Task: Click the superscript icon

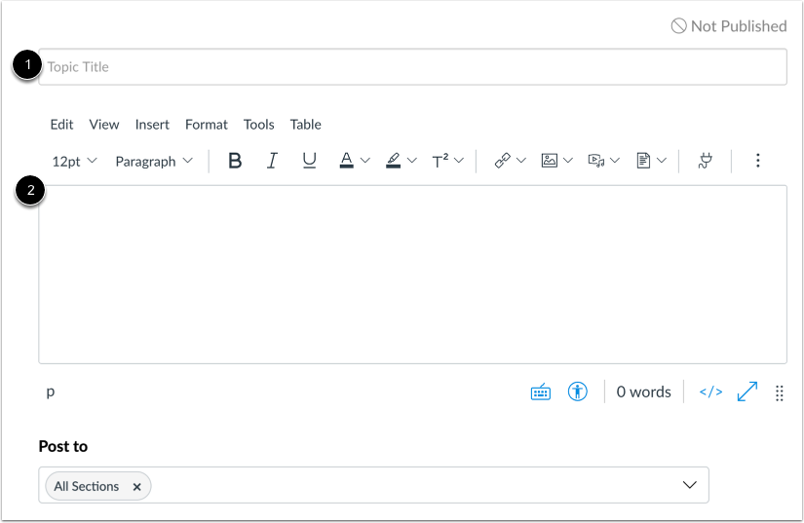Action: click(x=440, y=161)
